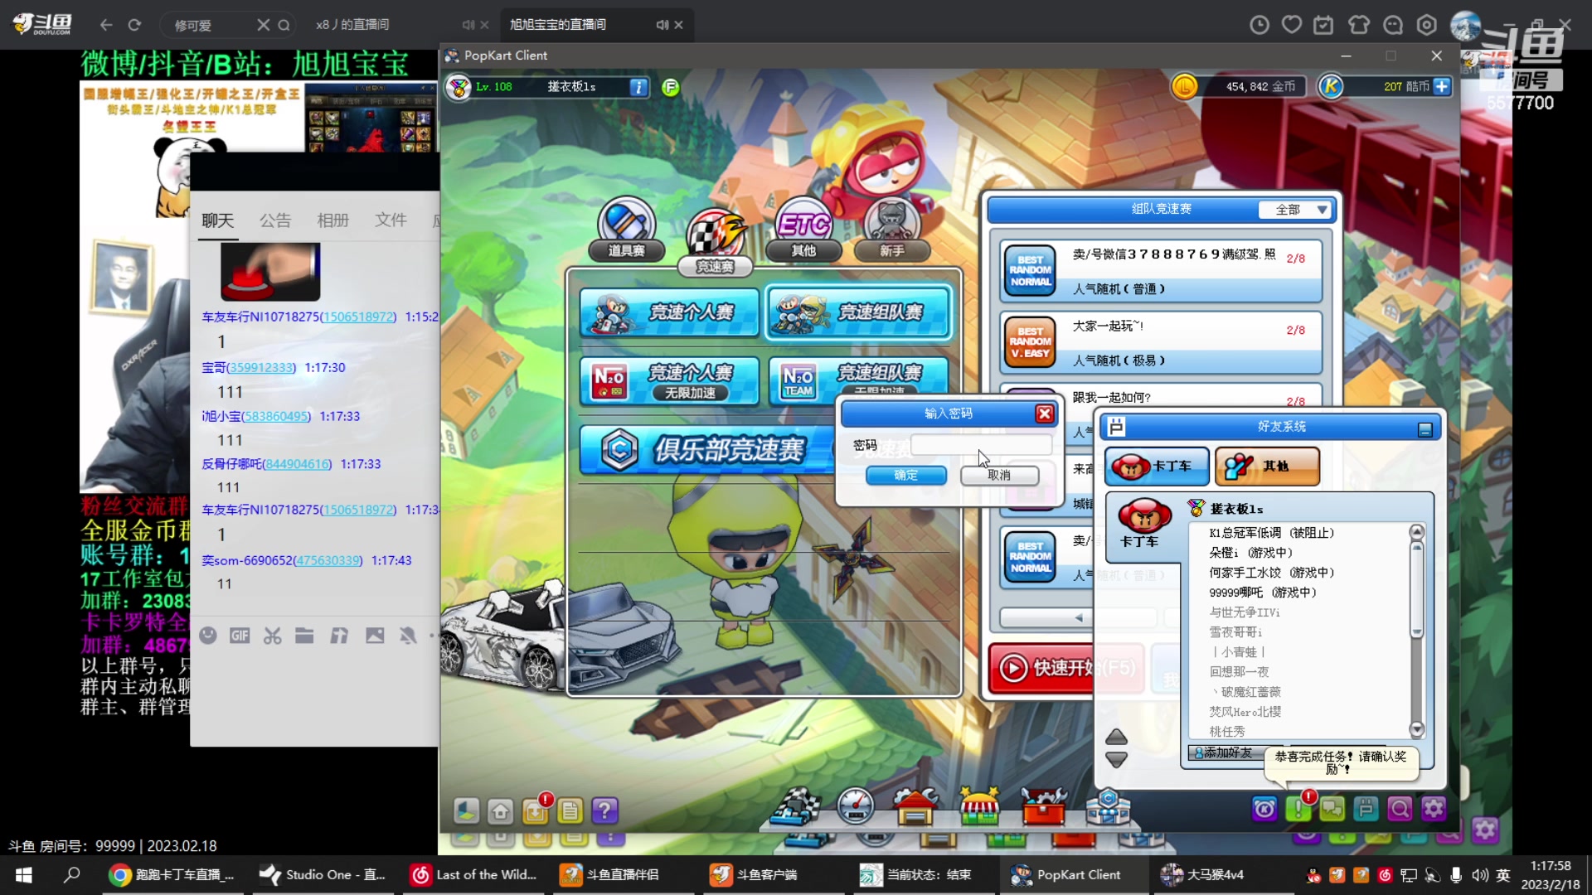Image resolution: width=1592 pixels, height=895 pixels.
Task: Select friend 何家手工水饺 in friend list
Action: pyautogui.click(x=1272, y=573)
